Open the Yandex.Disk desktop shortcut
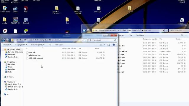This screenshot has width=189, height=106. [5, 9]
